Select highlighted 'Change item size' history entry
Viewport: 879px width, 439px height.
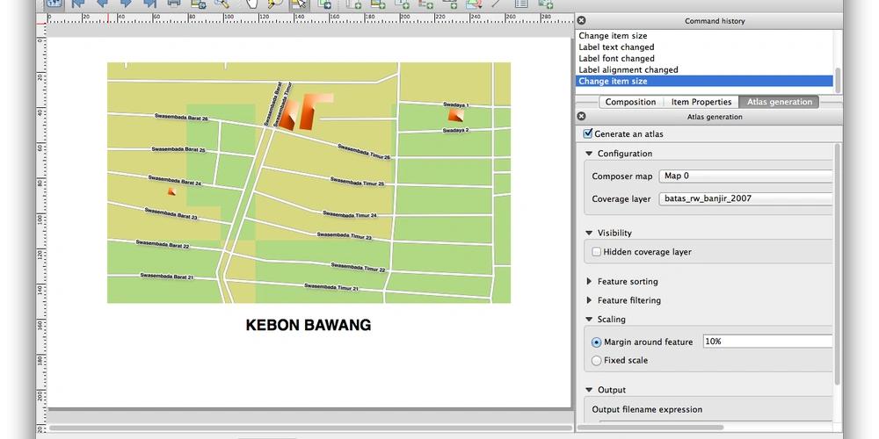(704, 81)
